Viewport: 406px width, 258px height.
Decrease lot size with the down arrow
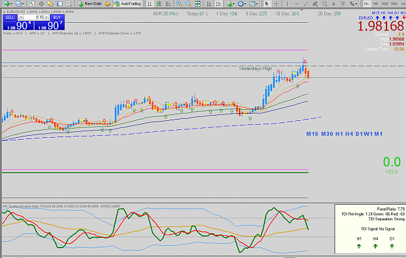21,17
